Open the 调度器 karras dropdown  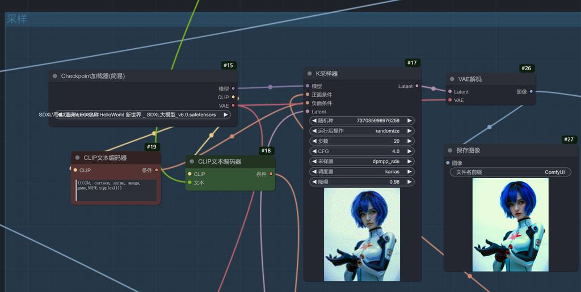point(362,172)
